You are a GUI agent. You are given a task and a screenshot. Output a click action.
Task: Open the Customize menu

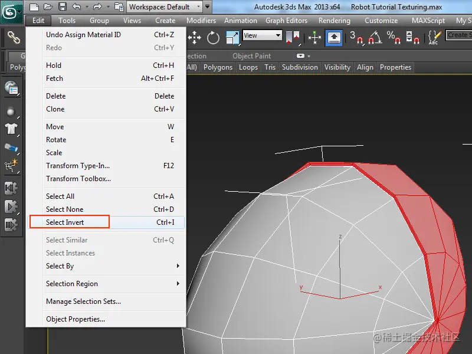pyautogui.click(x=381, y=21)
